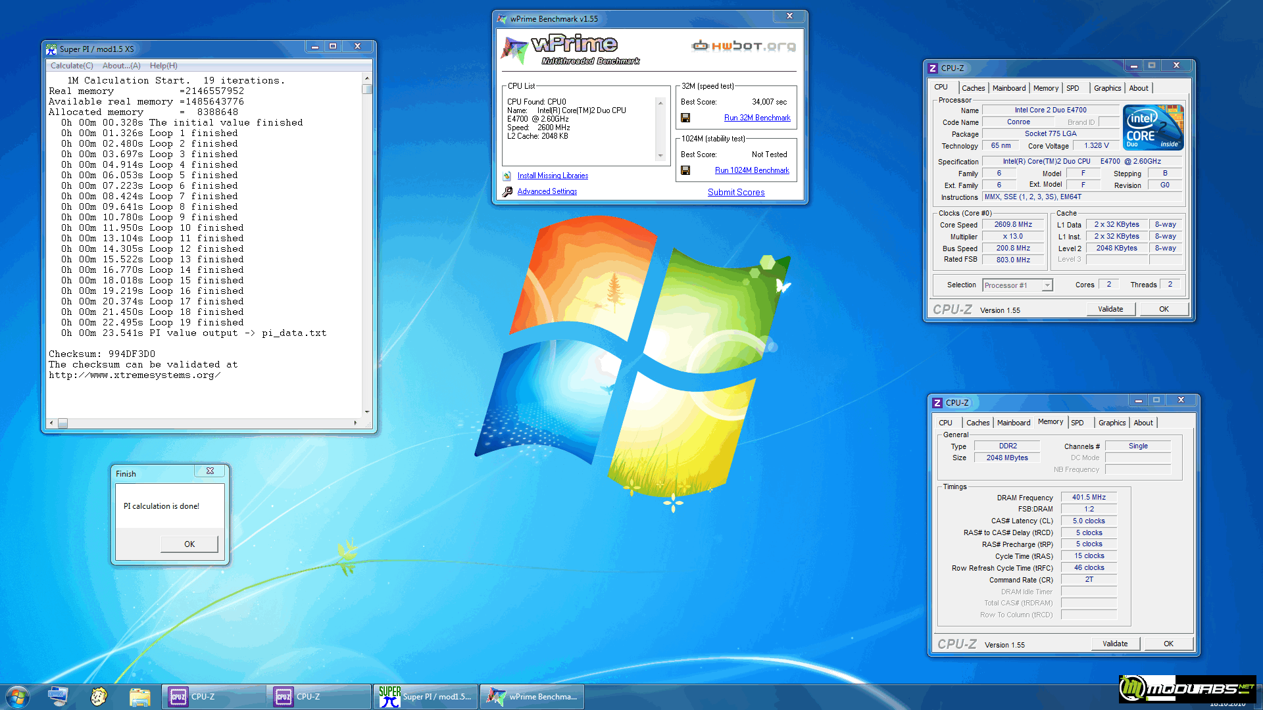The image size is (1263, 710).
Task: Switch to the second CPU-Z taskbar button
Action: [319, 697]
